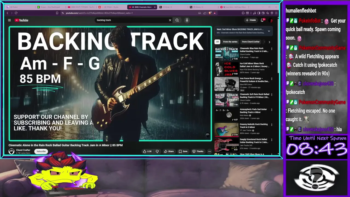Open Dreamy Melodic Rock pink guitar thumbnail
Image resolution: width=350 pixels, height=197 pixels.
(x=227, y=130)
